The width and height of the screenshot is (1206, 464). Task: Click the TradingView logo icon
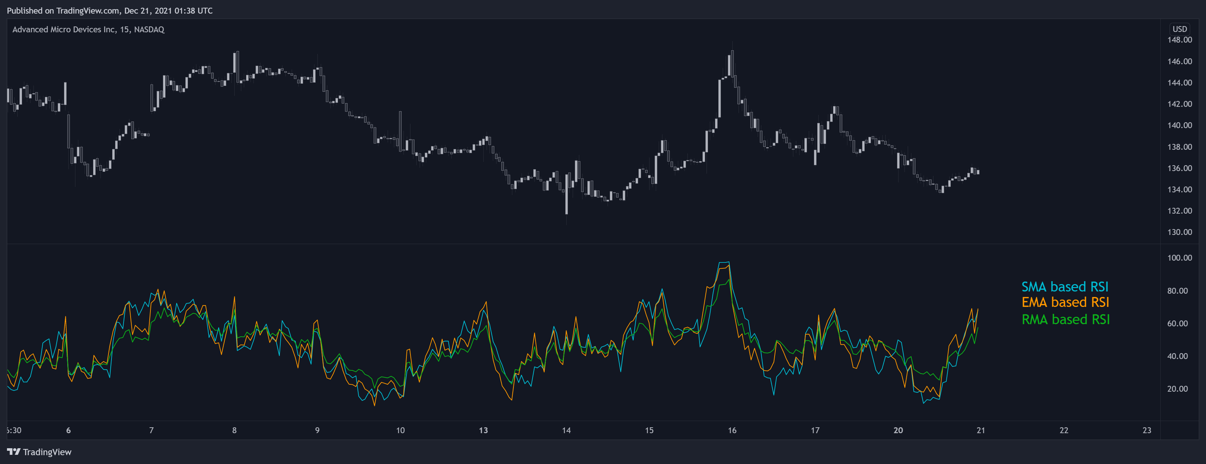pyautogui.click(x=14, y=452)
